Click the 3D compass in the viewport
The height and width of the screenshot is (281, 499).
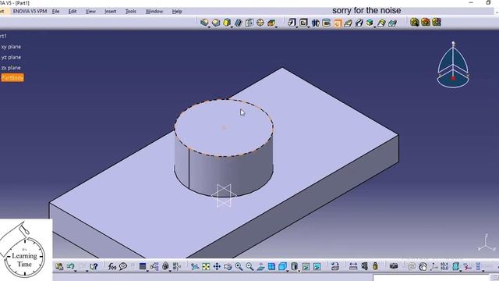click(x=453, y=65)
